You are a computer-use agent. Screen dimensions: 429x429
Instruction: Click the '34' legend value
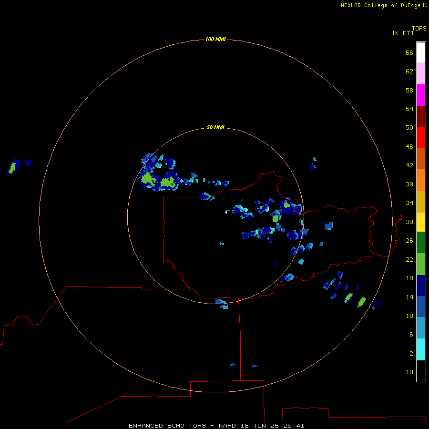[409, 203]
